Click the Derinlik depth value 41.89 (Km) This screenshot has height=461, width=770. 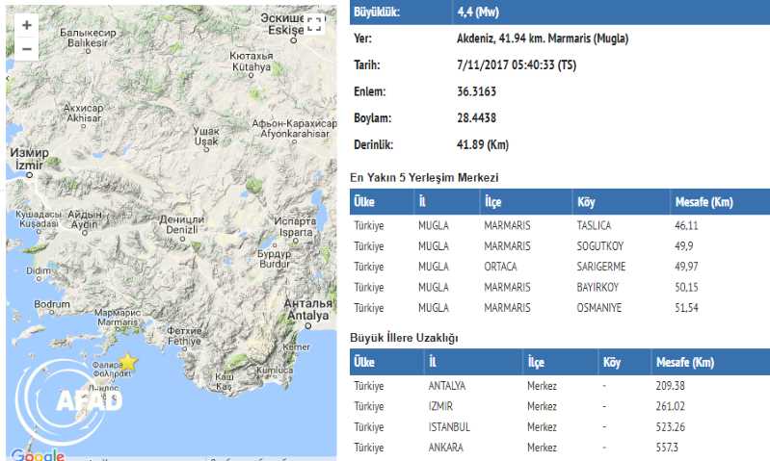[482, 144]
